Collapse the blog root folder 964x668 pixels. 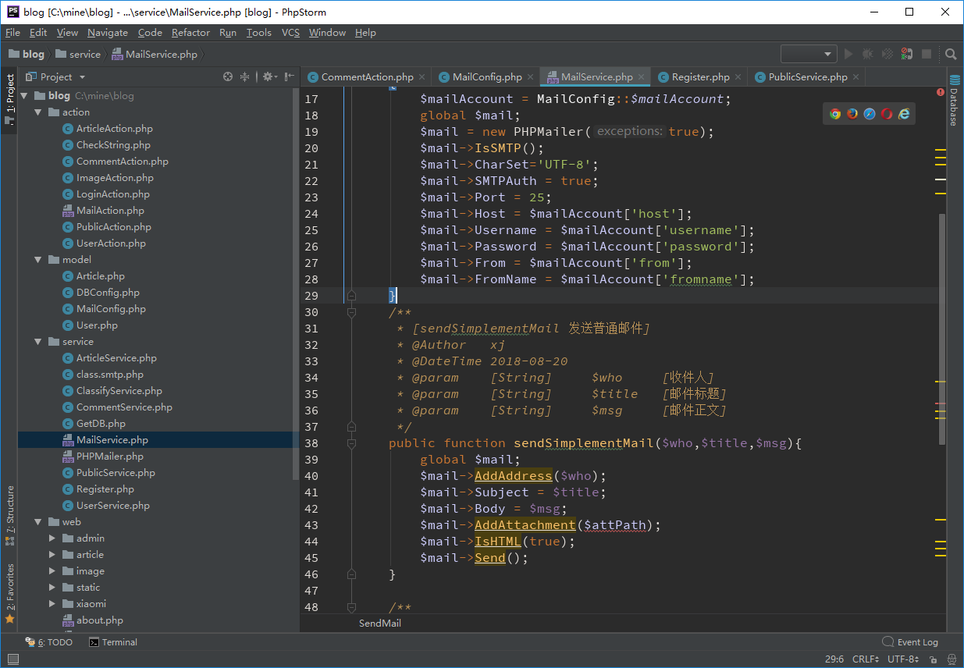24,96
